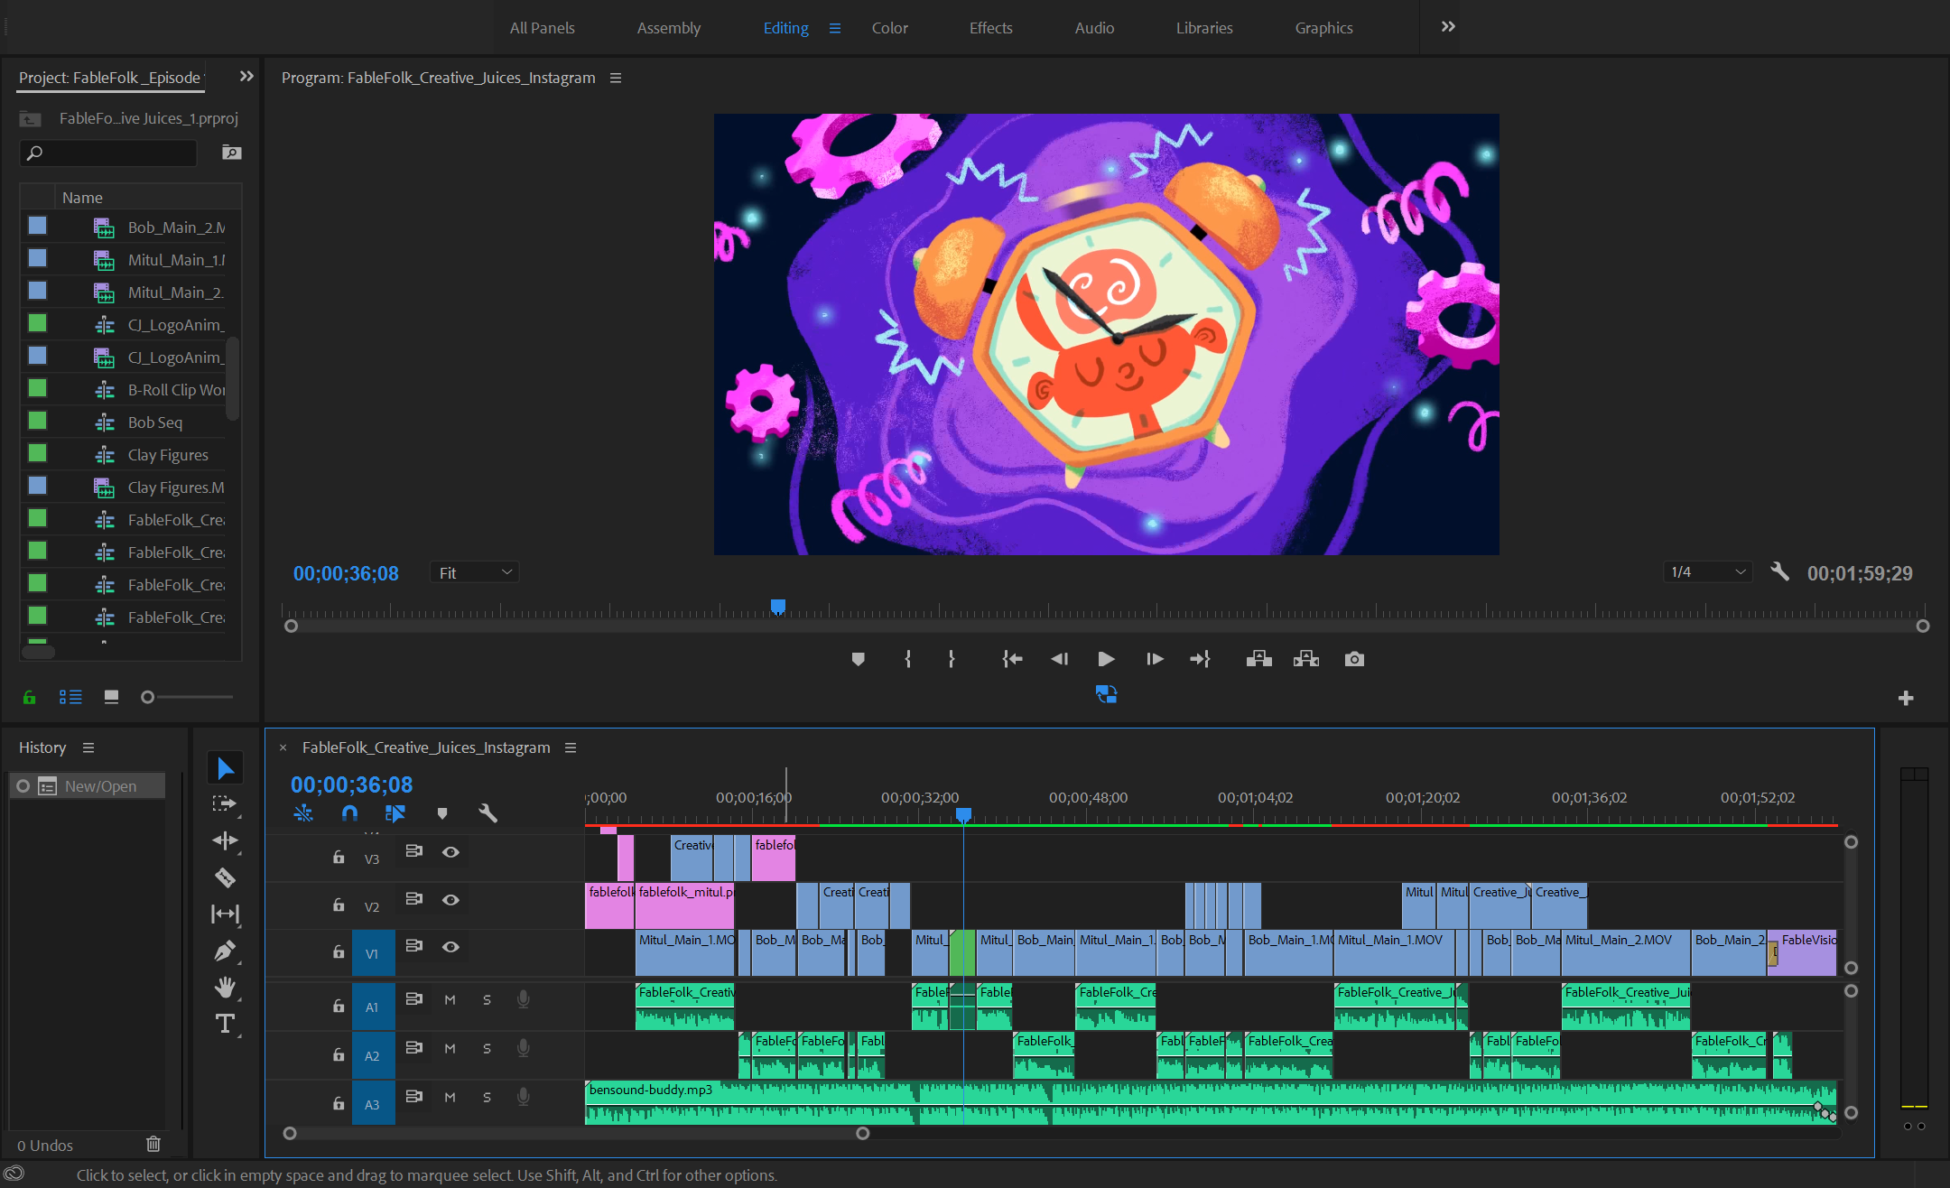The image size is (1950, 1188).
Task: Select the Slip tool
Action: 225,914
